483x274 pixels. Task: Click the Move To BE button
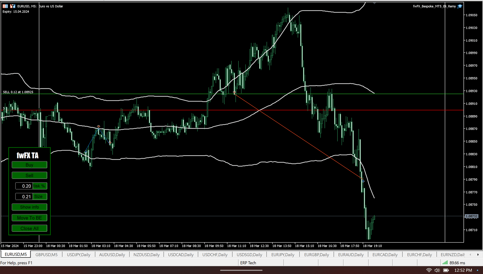(29, 218)
